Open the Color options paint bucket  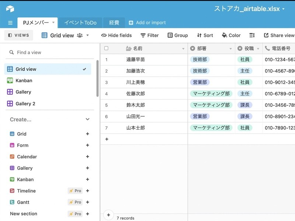tap(231, 35)
